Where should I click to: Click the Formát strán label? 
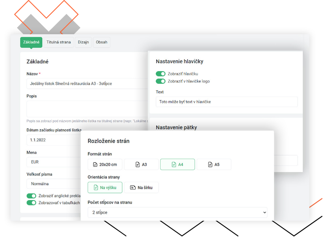(x=100, y=154)
